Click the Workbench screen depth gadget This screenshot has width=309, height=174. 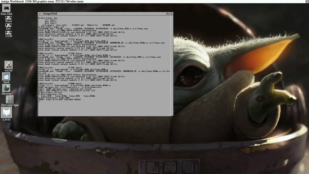click(x=307, y=2)
